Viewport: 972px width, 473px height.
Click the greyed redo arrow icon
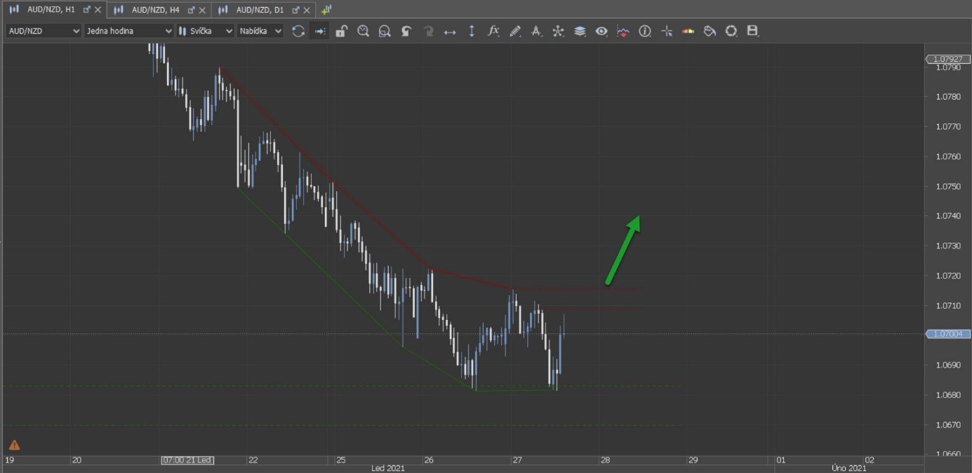[x=428, y=31]
